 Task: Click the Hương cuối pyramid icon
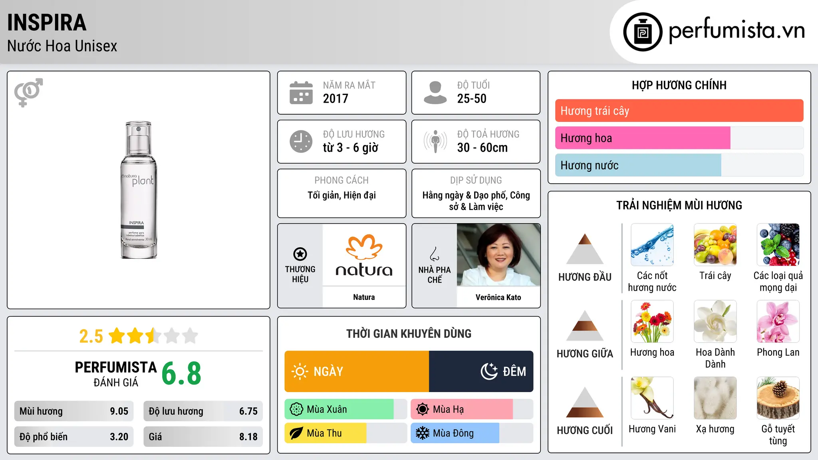click(585, 402)
